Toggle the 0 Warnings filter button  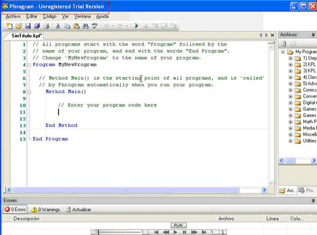tap(46, 210)
